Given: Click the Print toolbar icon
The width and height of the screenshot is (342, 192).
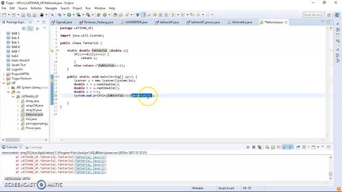Looking at the screenshot, I should [x=34, y=15].
